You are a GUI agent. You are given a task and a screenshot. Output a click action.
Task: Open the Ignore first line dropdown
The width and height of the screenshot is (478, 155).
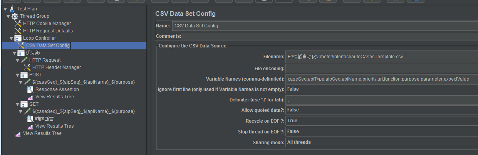[381, 89]
